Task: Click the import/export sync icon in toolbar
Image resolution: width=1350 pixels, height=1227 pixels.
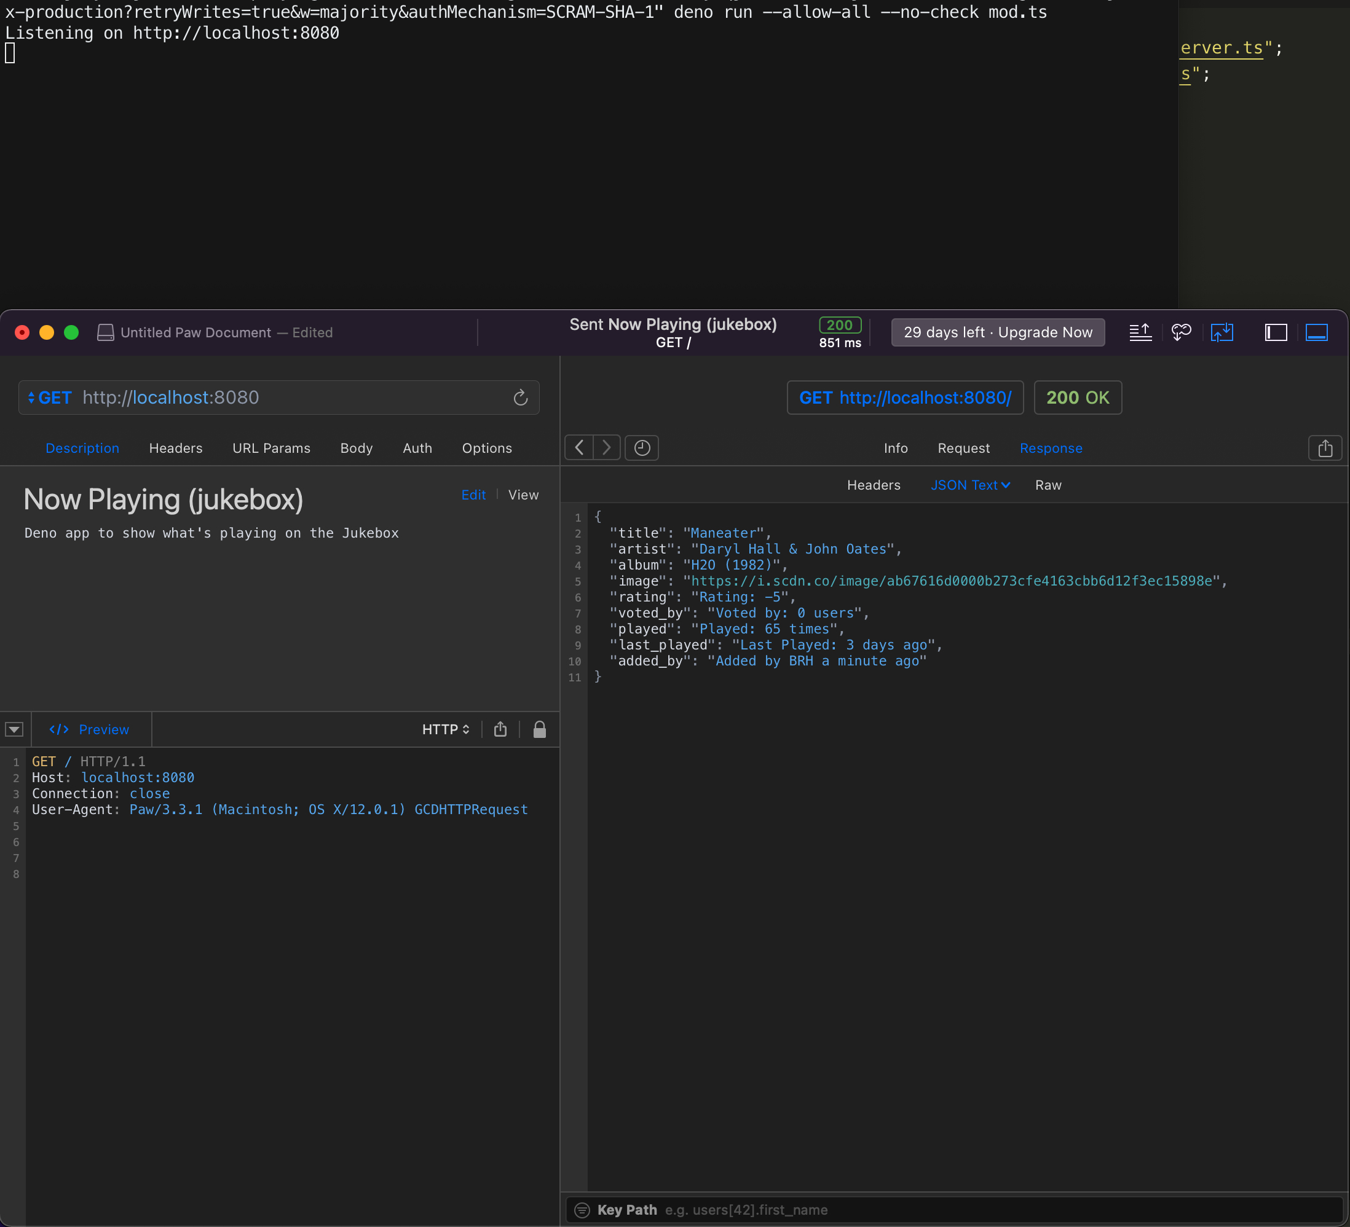Action: click(1222, 332)
